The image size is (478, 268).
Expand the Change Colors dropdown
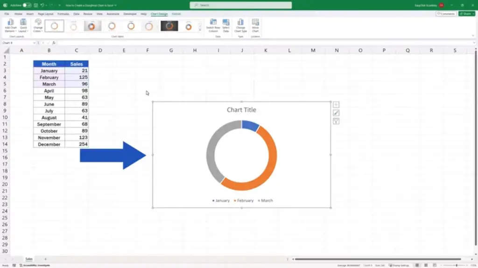[x=38, y=26]
